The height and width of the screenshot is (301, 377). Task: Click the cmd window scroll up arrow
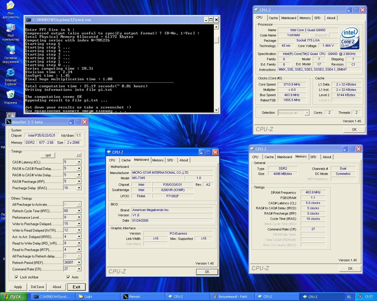pyautogui.click(x=216, y=27)
